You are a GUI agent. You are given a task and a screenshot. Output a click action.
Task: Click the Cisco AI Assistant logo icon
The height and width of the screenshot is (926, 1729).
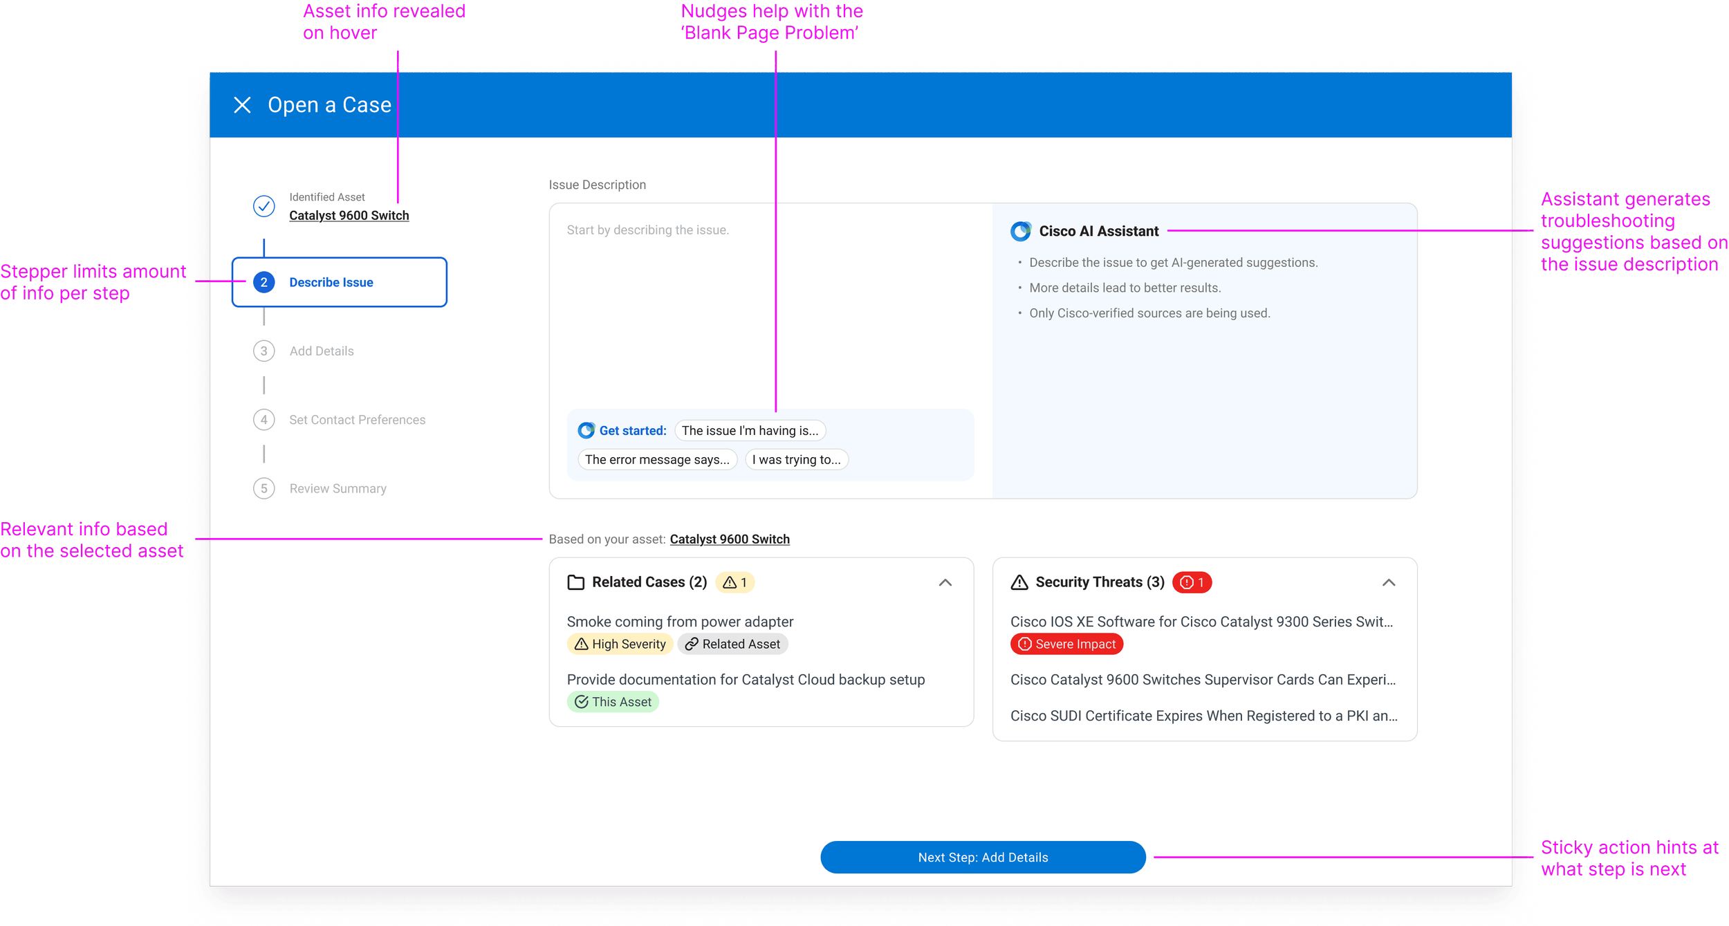pyautogui.click(x=1021, y=231)
